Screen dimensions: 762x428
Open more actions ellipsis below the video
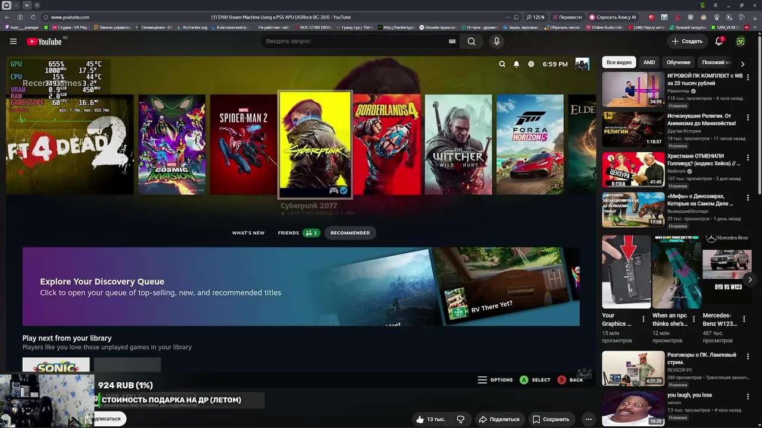(588, 419)
